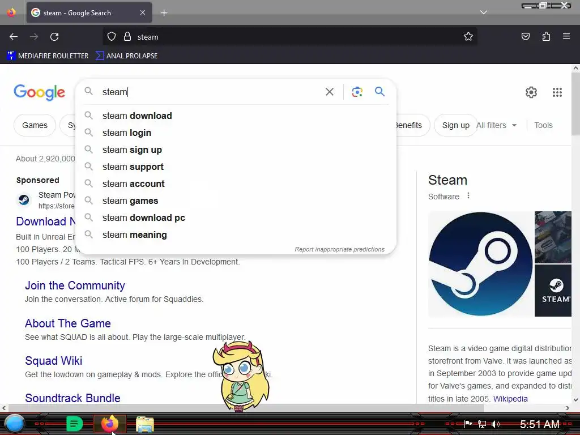Screen dimensions: 580x435
Task: Reload the page with the refresh icon
Action: coord(54,37)
